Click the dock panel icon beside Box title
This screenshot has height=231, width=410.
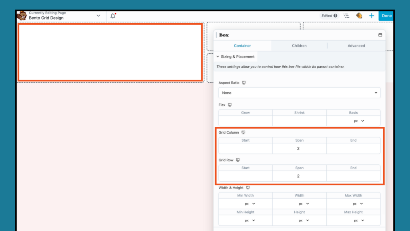click(x=380, y=35)
